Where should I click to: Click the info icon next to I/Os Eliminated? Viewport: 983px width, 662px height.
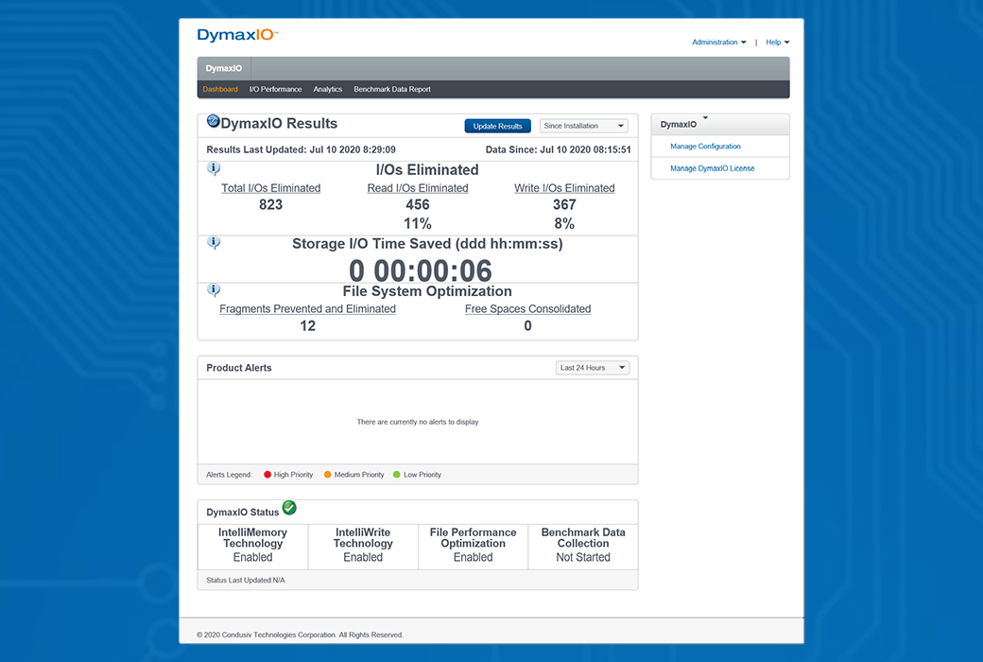click(214, 169)
